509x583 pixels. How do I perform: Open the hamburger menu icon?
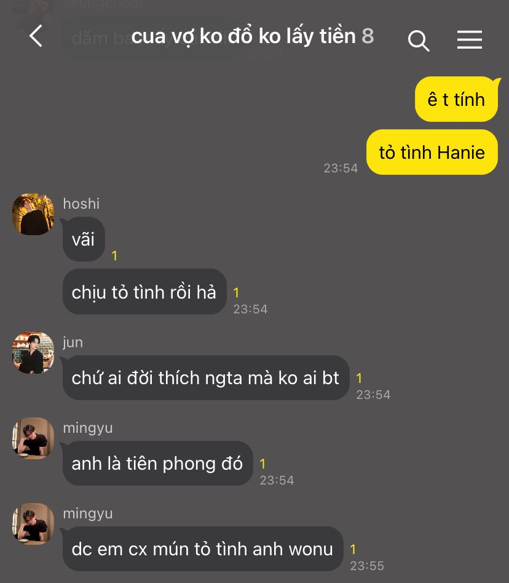click(469, 39)
